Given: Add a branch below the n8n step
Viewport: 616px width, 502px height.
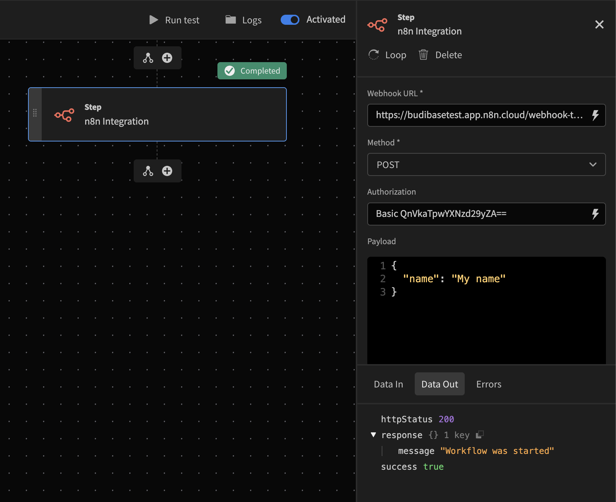Looking at the screenshot, I should [x=148, y=171].
